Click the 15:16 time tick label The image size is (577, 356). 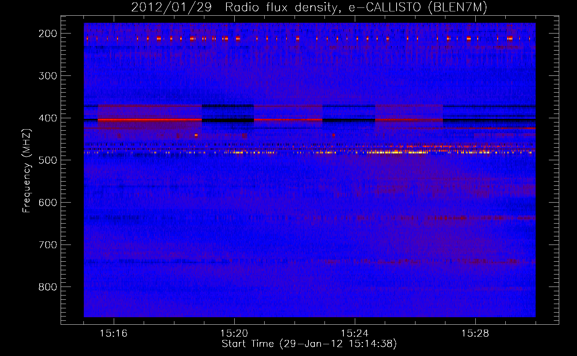114,334
